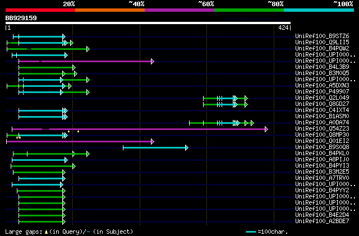Click the UniRef100_B4L3B9 label
This screenshot has width=359, height=236.
322,67
